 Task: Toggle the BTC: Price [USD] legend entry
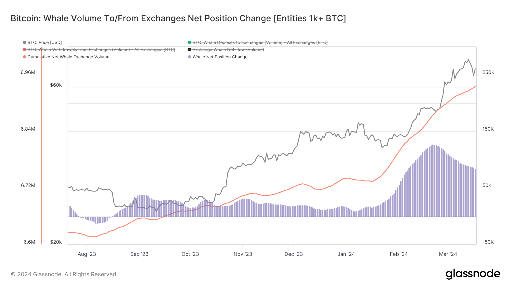coord(42,42)
